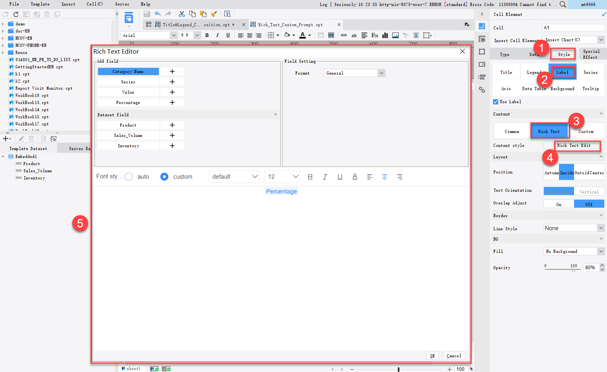Click the Cell A1 input field
The height and width of the screenshot is (372, 607).
tap(574, 28)
